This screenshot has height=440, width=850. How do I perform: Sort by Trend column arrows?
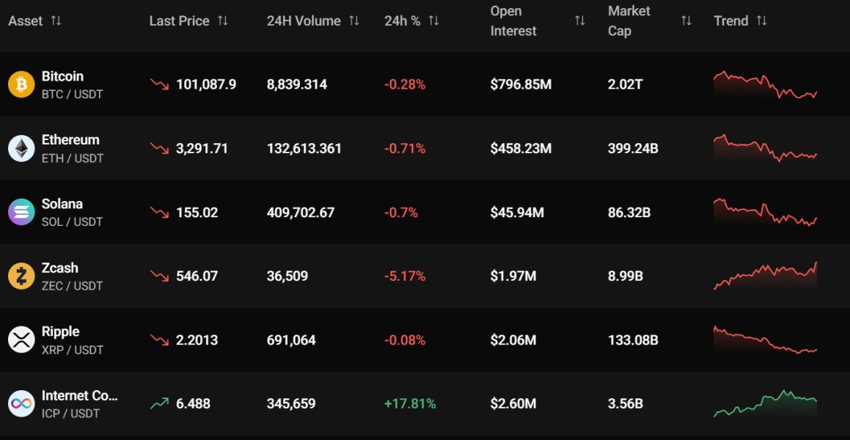click(x=761, y=21)
